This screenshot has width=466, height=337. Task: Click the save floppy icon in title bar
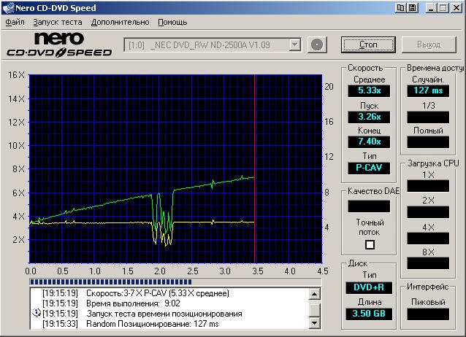tap(413, 7)
